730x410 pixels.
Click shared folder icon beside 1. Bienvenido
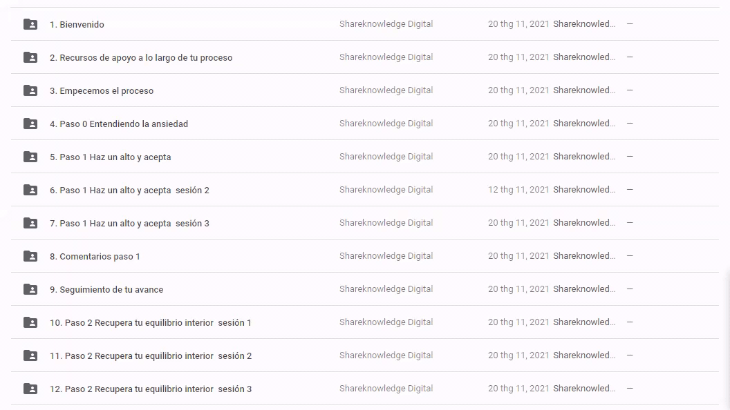click(x=30, y=24)
